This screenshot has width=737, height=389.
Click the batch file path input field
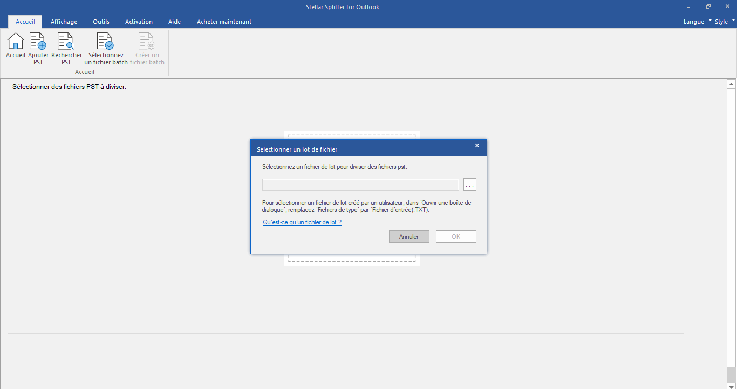pyautogui.click(x=360, y=185)
